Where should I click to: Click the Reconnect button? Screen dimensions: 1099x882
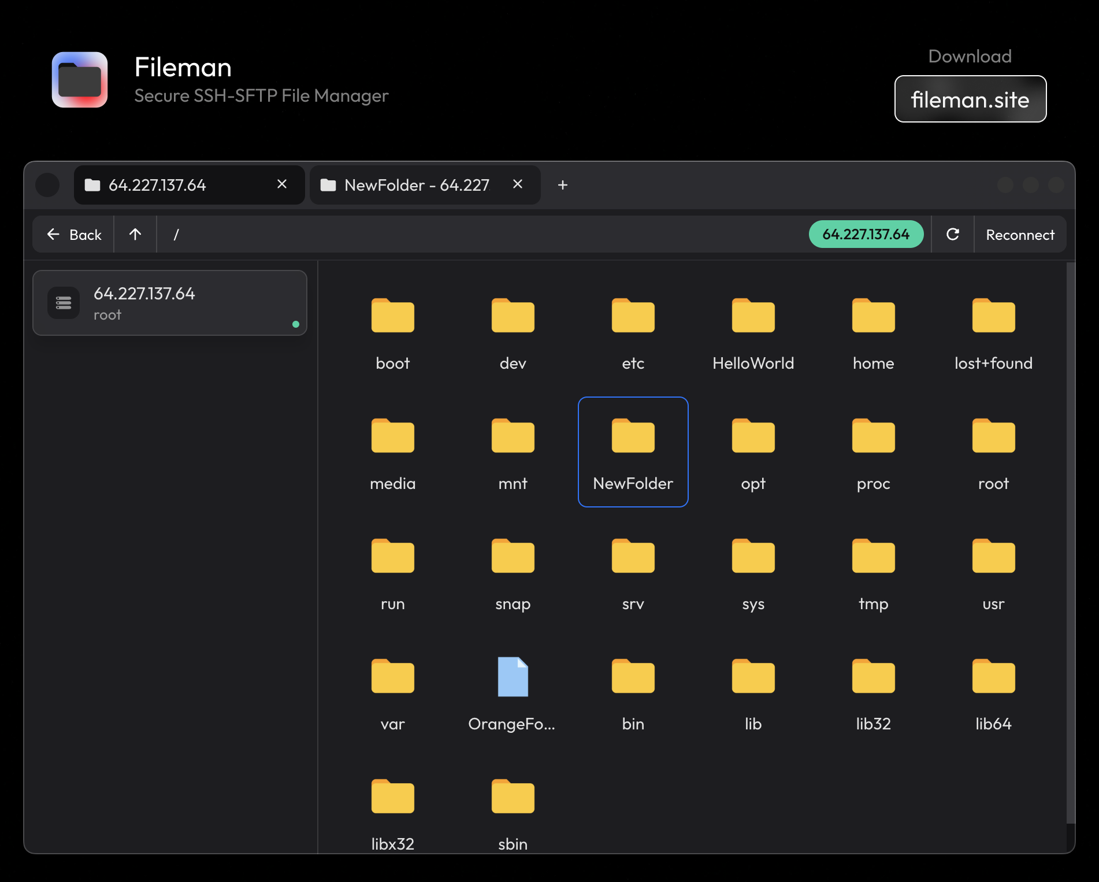[x=1020, y=234]
